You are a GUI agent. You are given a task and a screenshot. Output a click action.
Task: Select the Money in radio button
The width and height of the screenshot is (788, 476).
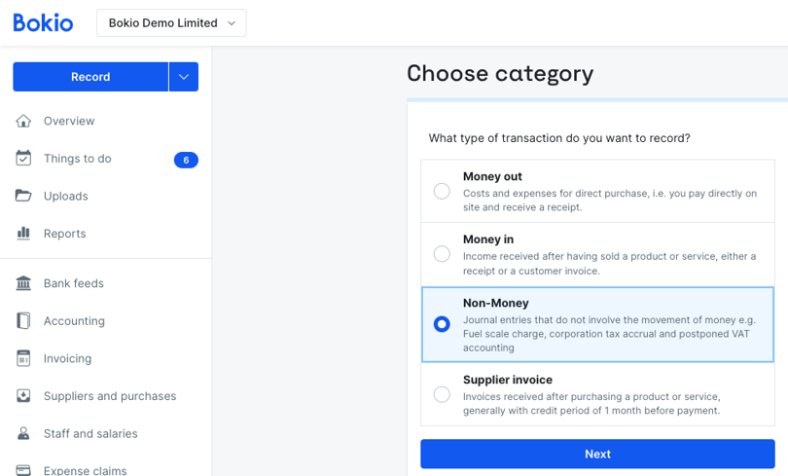click(442, 254)
